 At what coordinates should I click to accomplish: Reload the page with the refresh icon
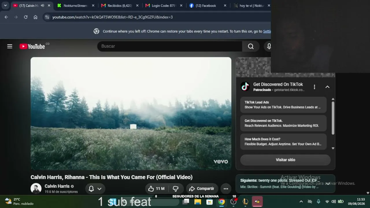click(26, 17)
